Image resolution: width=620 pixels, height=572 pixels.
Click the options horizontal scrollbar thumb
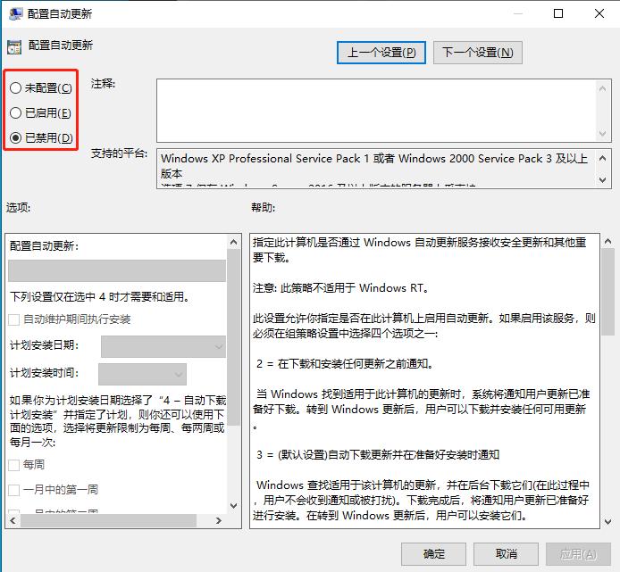[108, 520]
